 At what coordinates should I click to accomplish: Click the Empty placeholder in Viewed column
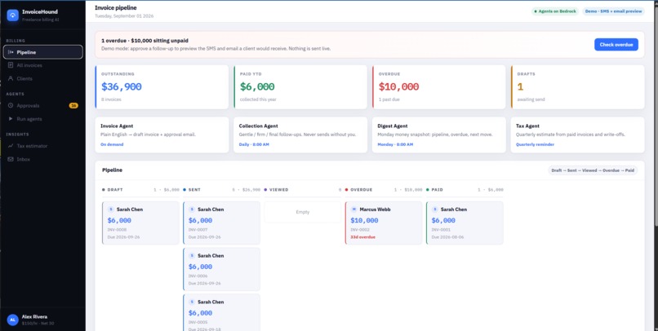pyautogui.click(x=303, y=212)
